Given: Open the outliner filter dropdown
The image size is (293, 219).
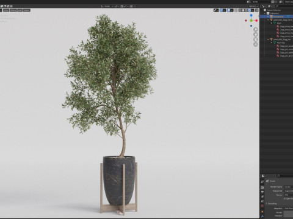Looking at the screenshot, I should click(270, 6).
